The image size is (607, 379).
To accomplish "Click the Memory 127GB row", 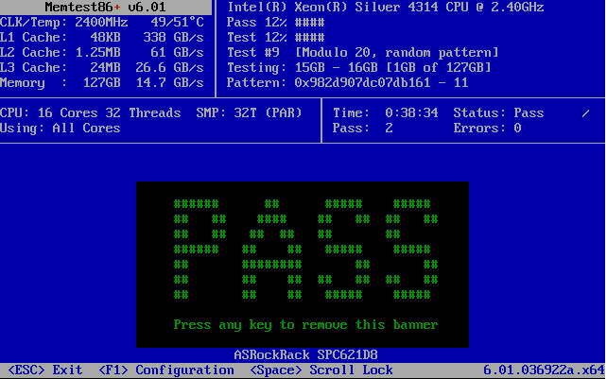I will pyautogui.click(x=102, y=83).
